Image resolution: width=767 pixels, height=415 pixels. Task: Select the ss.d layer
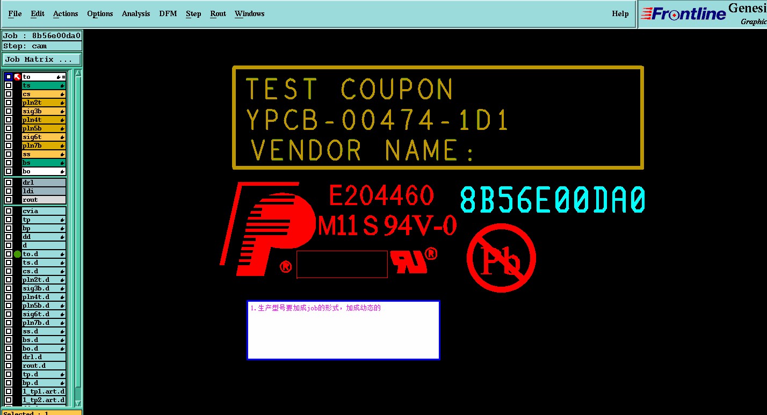[44, 331]
